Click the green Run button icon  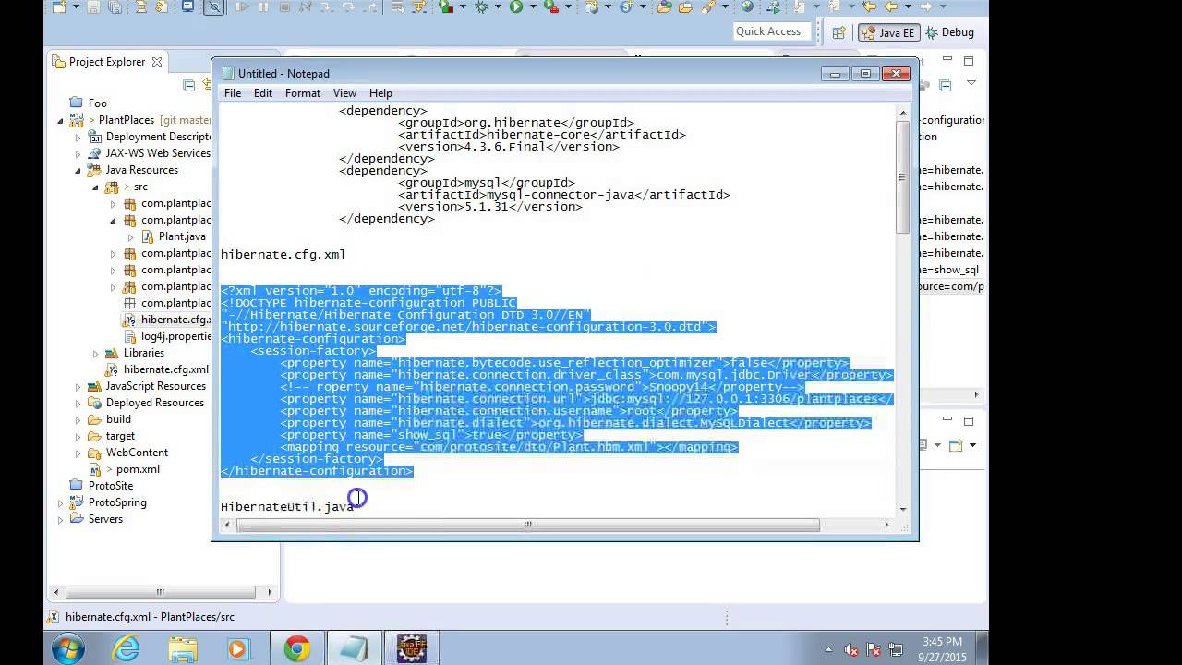pos(515,7)
